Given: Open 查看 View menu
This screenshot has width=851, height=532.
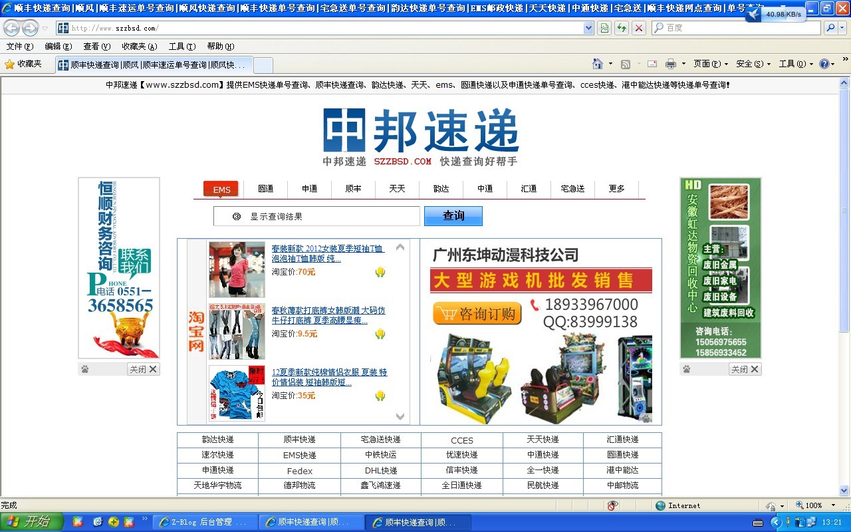Looking at the screenshot, I should [x=96, y=47].
